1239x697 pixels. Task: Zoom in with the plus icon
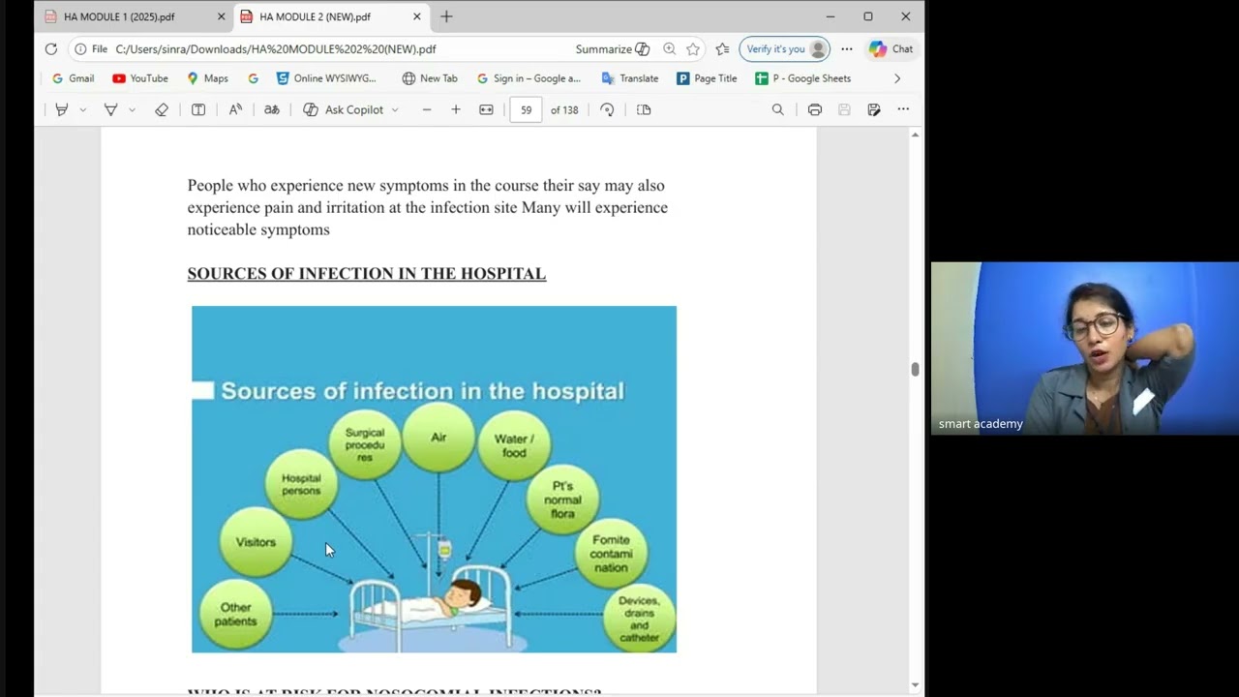point(456,109)
